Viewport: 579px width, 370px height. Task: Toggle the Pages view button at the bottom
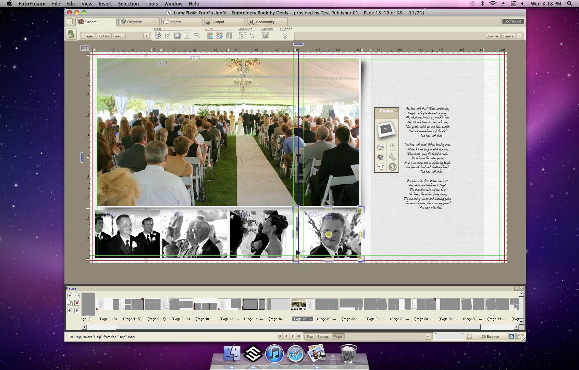click(x=338, y=336)
